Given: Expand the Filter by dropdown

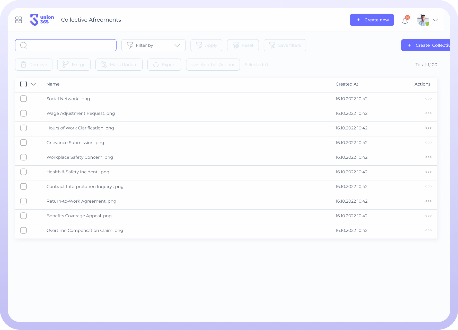Looking at the screenshot, I should (x=153, y=45).
